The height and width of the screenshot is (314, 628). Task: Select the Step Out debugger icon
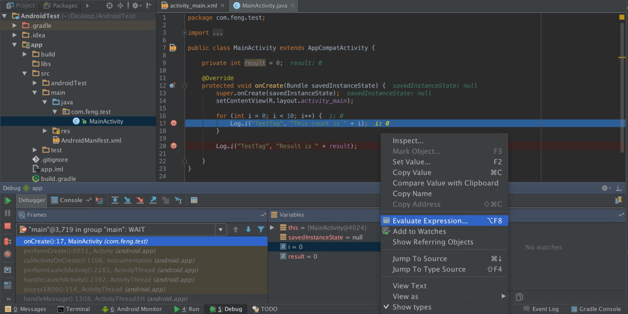pyautogui.click(x=153, y=200)
